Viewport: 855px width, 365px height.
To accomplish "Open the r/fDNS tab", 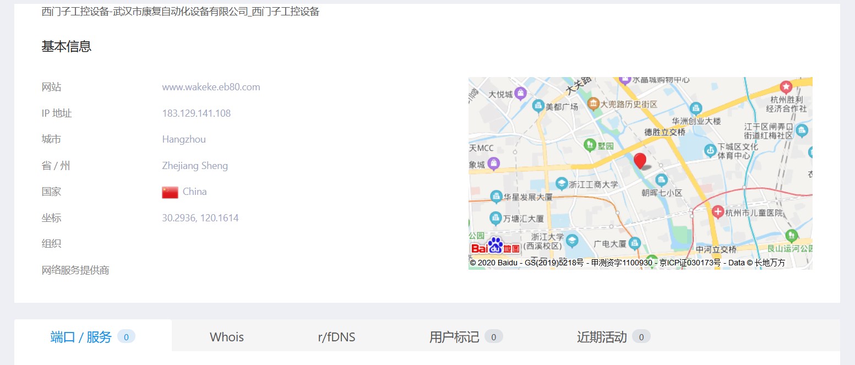I will coord(337,337).
